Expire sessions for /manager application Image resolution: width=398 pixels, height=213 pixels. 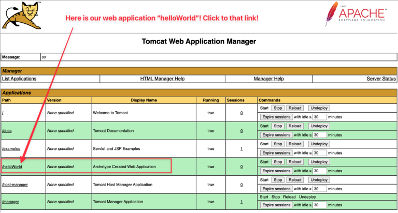(276, 205)
